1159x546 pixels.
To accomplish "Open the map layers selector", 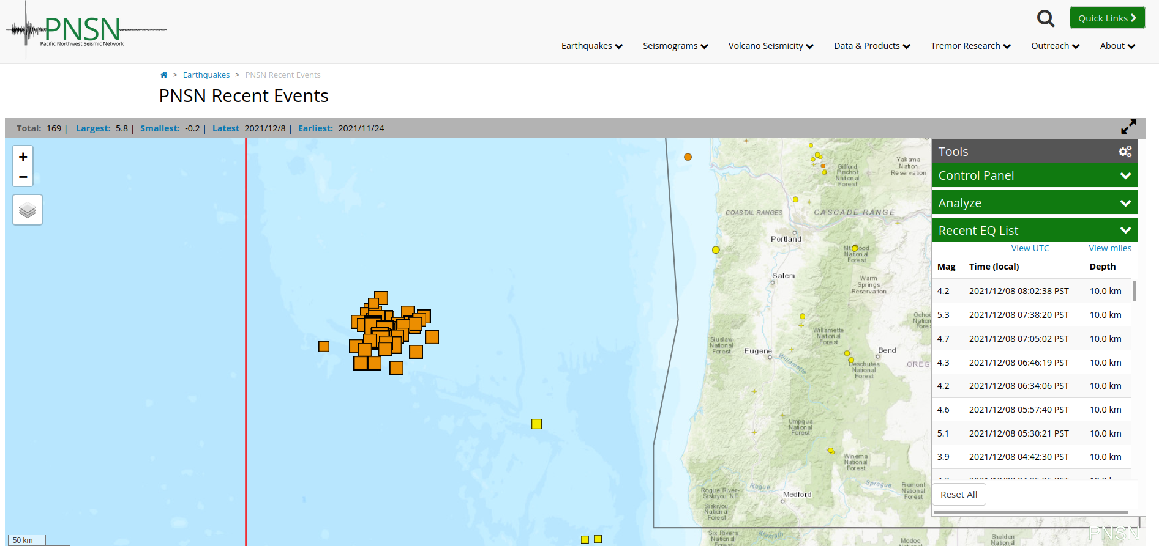I will [x=28, y=210].
